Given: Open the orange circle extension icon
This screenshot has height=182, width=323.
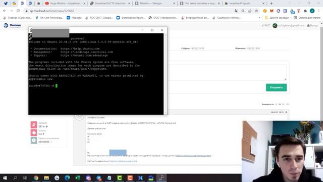Looking at the screenshot, I should click(x=265, y=11).
